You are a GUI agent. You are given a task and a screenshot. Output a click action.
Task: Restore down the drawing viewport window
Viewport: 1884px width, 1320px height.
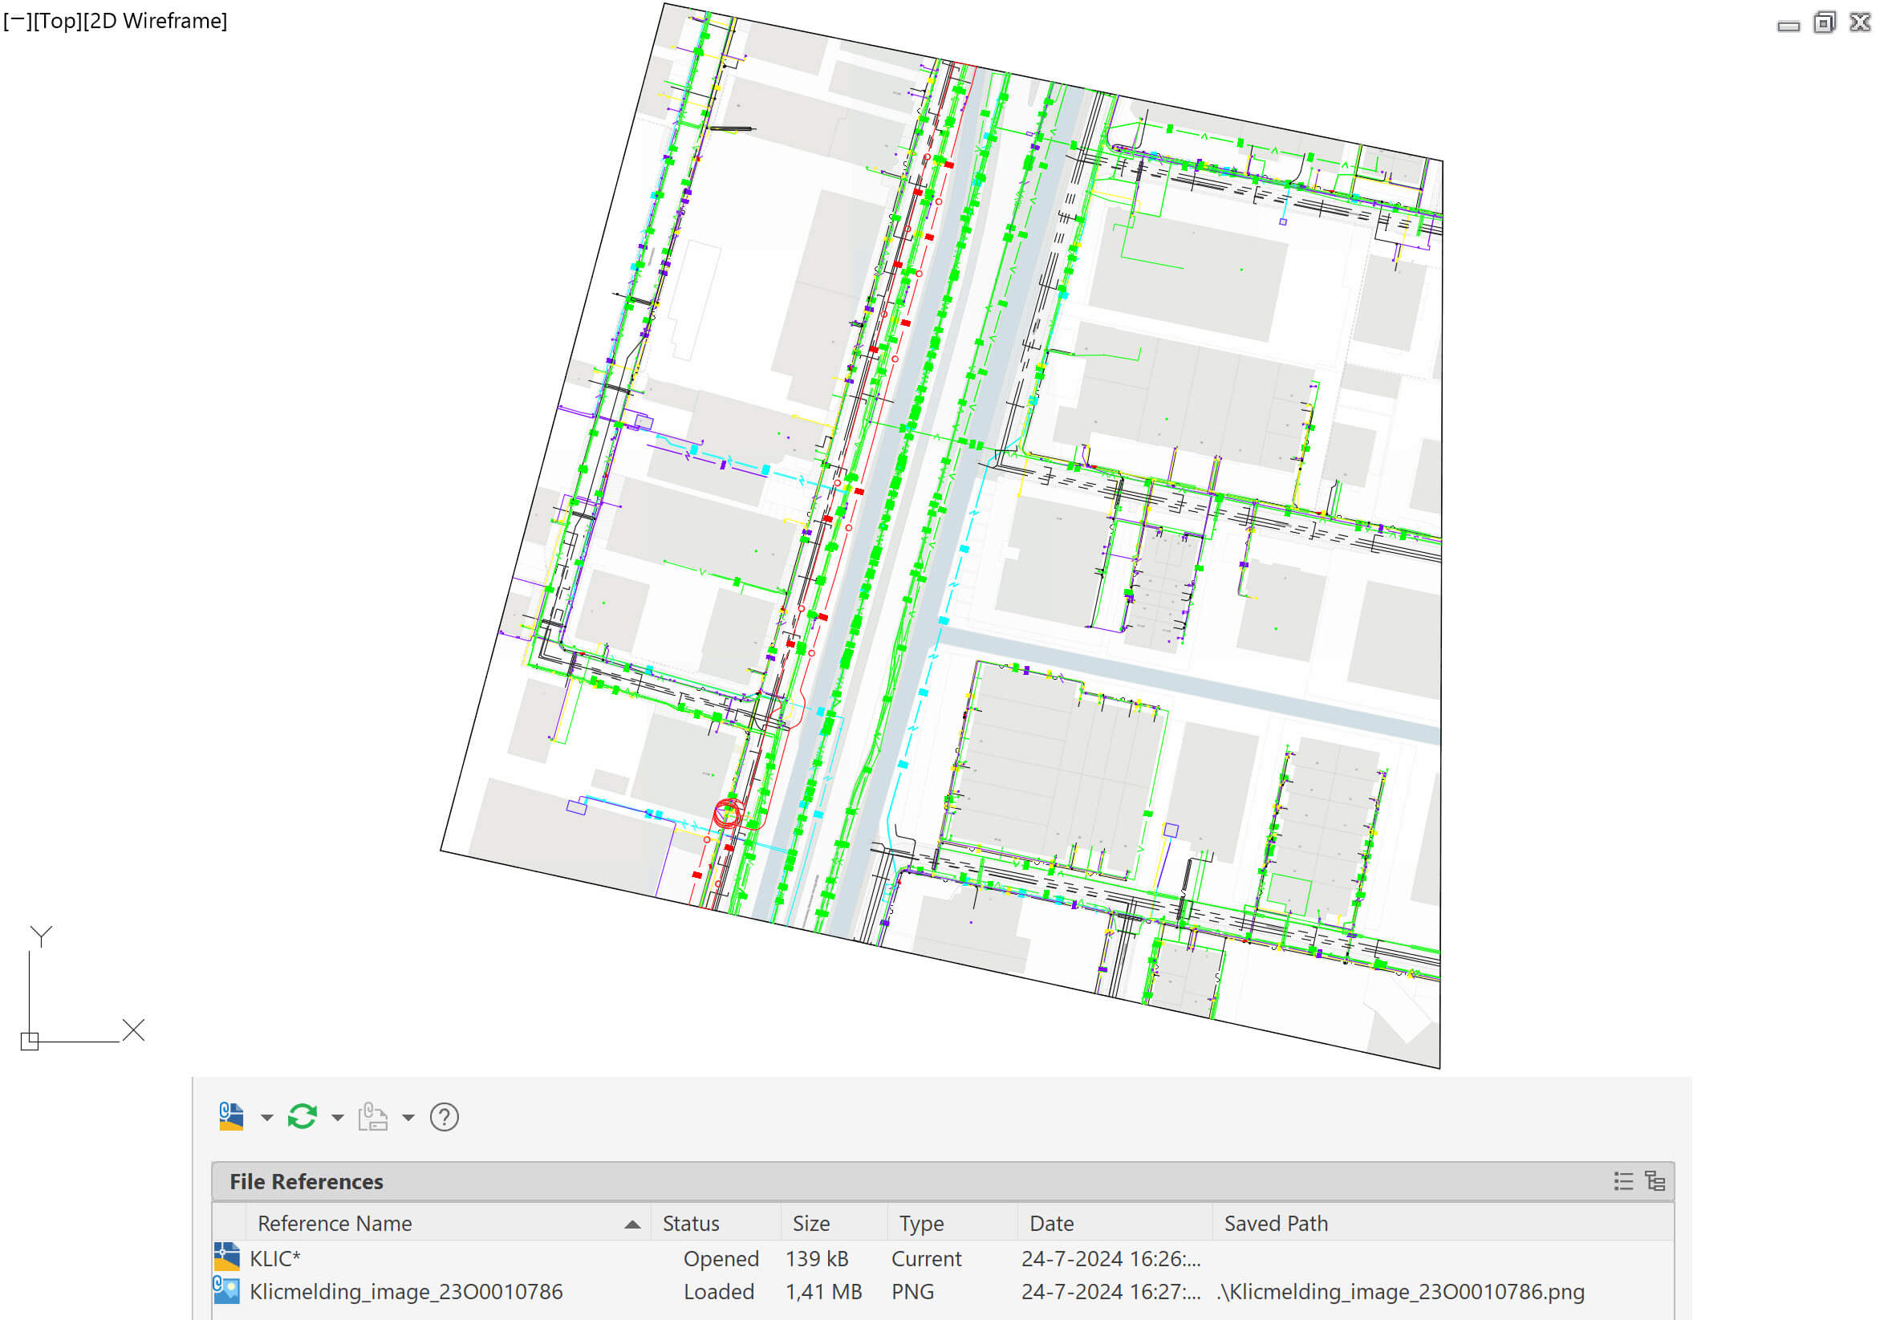pos(1823,22)
